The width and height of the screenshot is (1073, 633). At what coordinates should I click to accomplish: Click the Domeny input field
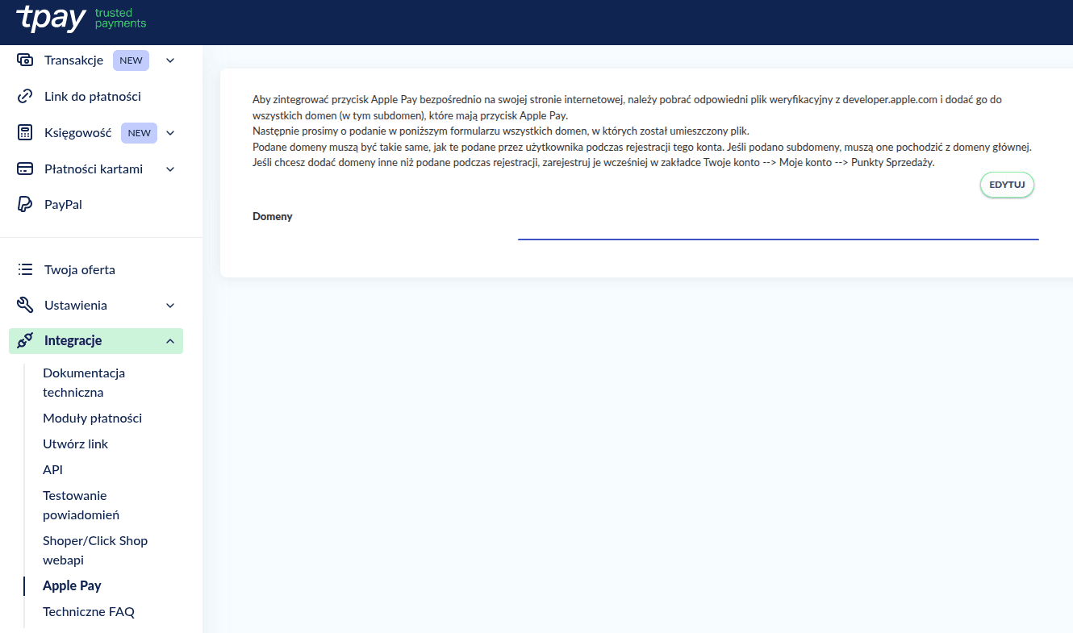click(778, 227)
